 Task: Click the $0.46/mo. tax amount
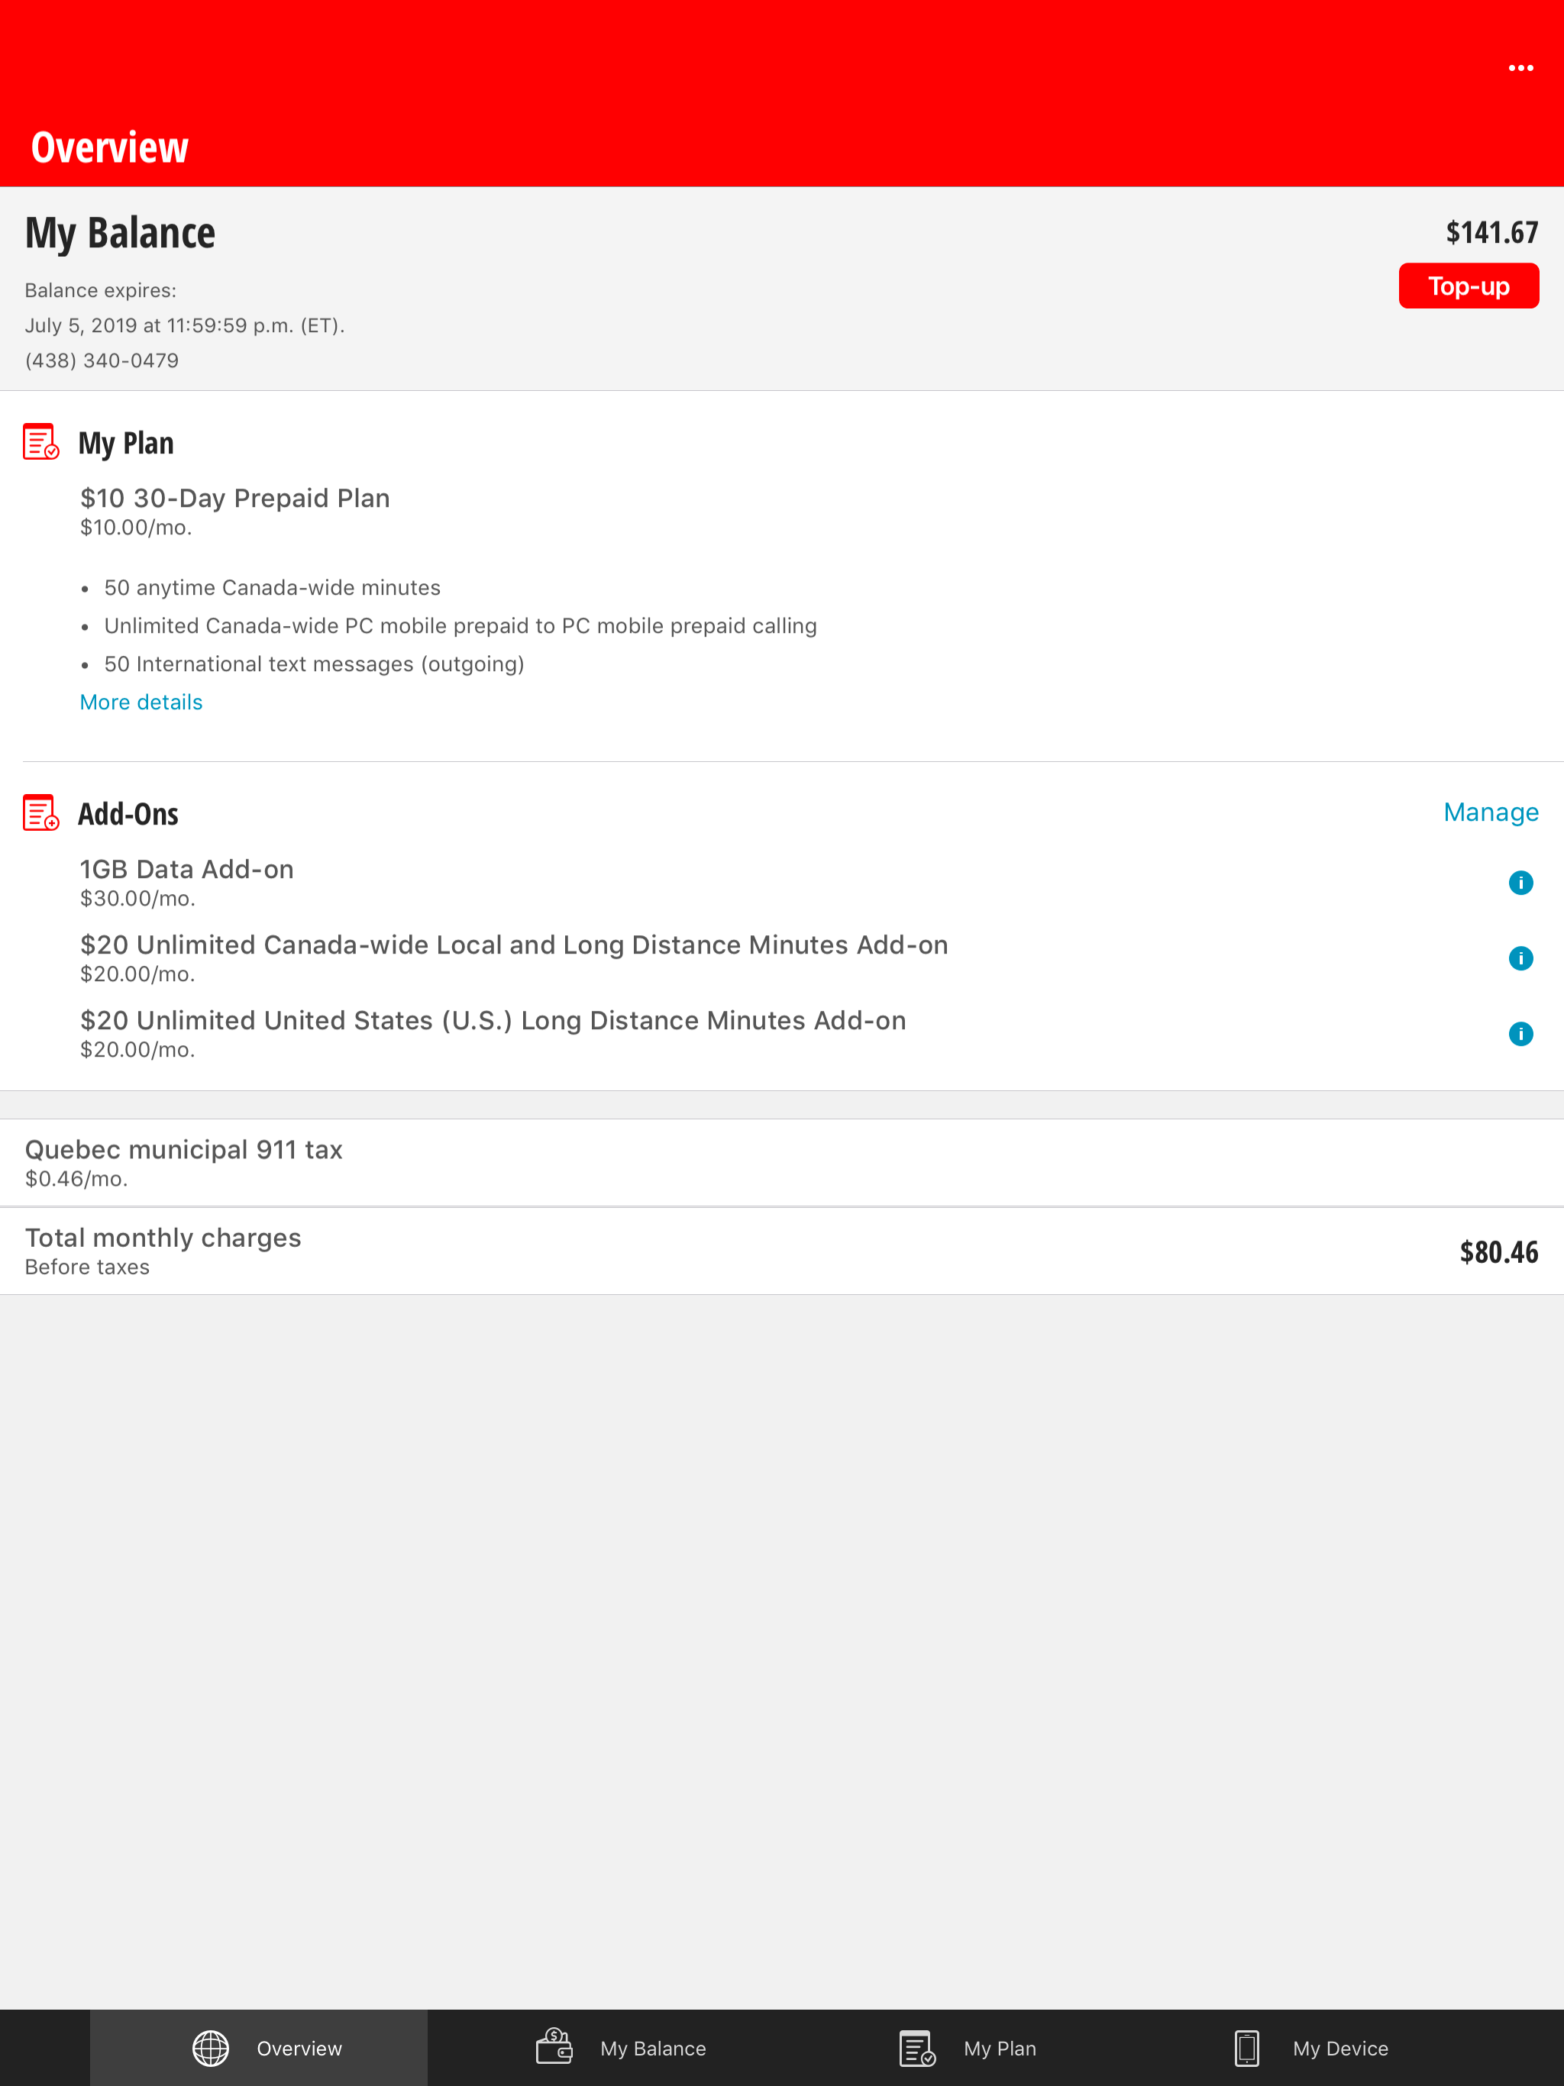(x=76, y=1178)
